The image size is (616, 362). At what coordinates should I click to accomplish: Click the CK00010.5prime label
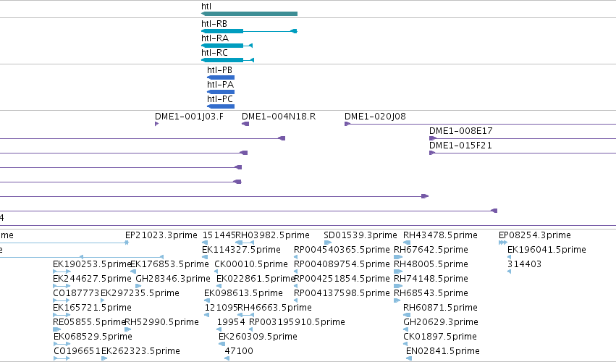click(251, 264)
